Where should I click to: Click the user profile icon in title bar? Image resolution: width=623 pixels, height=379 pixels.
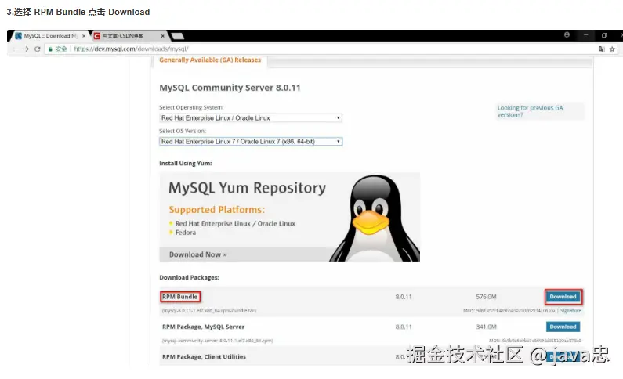(x=567, y=35)
